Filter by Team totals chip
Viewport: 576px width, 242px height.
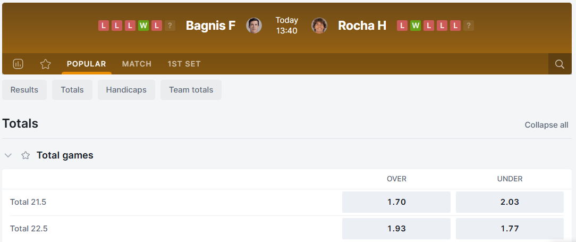(191, 90)
